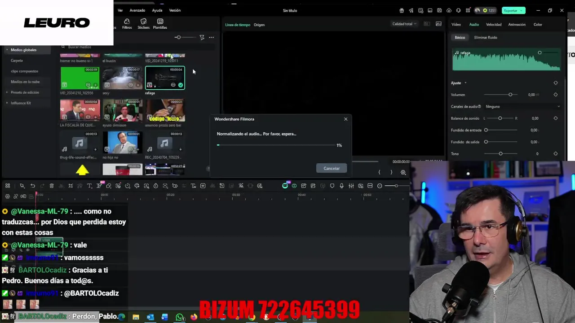Select the crop tool in timeline toolbar
The image size is (575, 323).
(71, 186)
